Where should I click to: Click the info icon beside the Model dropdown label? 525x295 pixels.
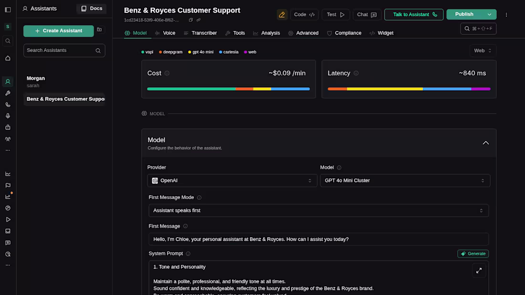tap(339, 168)
